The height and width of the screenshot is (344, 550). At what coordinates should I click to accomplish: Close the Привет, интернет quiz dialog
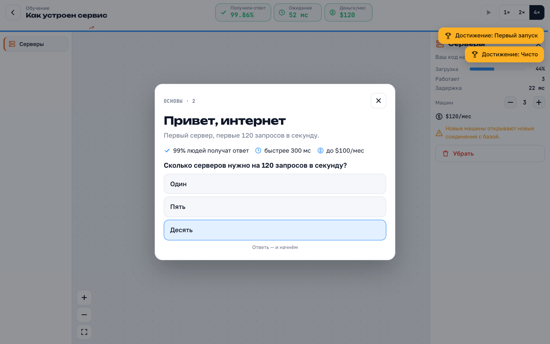tap(379, 101)
